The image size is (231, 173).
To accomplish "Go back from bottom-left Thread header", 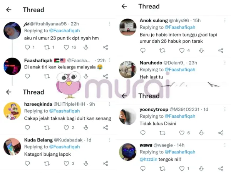I will tap(9, 92).
